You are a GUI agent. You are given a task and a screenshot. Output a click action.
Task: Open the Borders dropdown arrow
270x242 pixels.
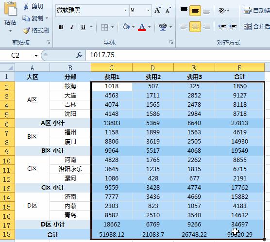[112, 27]
